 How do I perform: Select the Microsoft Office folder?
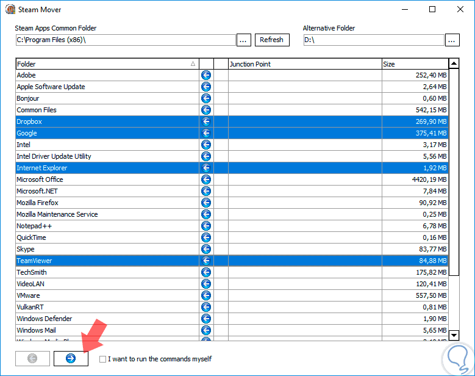click(x=232, y=179)
